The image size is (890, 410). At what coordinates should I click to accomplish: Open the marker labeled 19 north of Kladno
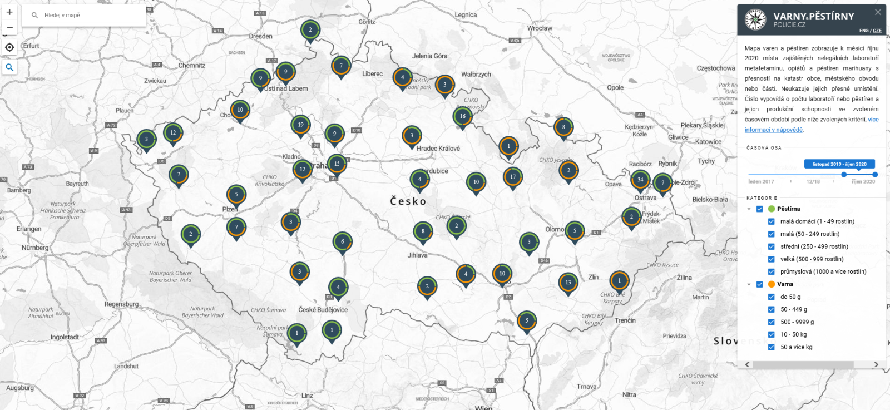[300, 125]
